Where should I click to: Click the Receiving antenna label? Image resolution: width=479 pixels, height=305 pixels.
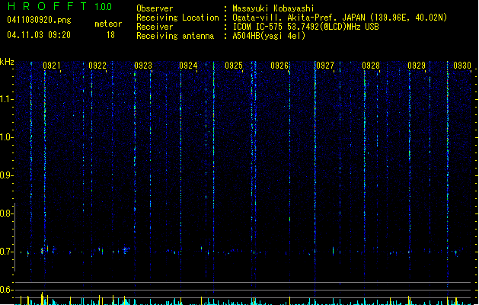175,36
